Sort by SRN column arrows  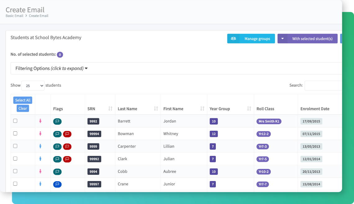(110, 109)
